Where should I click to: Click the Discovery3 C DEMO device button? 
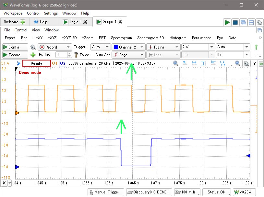point(149,192)
